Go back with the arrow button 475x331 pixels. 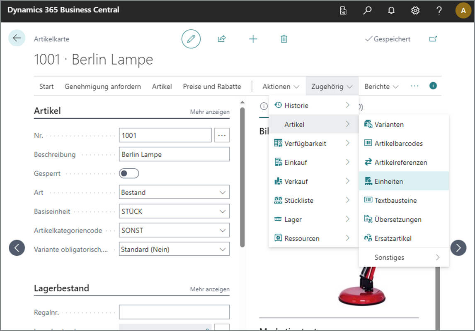17,38
